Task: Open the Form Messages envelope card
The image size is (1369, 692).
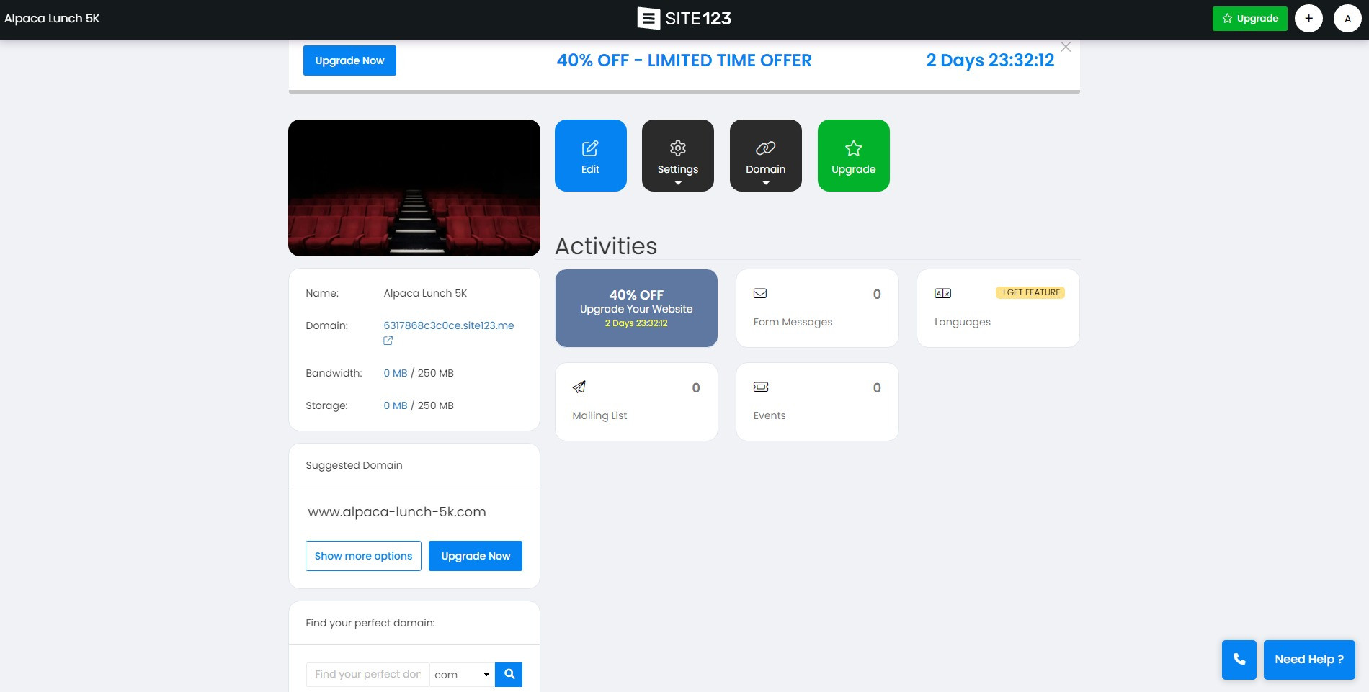Action: point(817,308)
